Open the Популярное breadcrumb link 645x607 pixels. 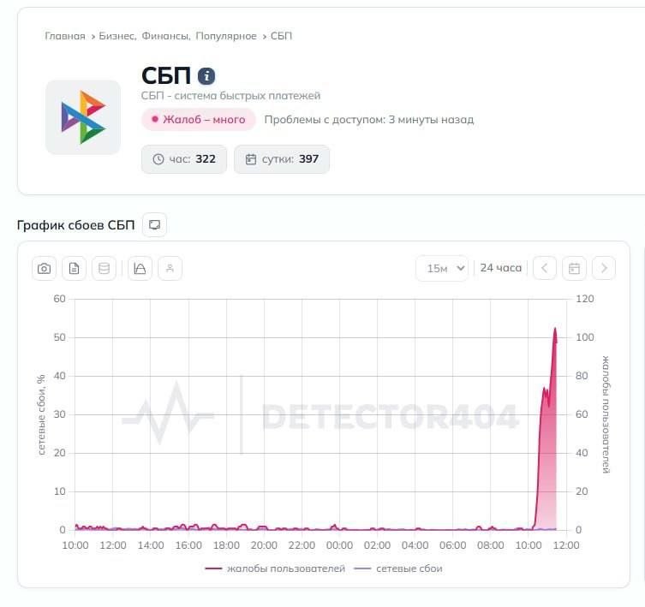tap(226, 36)
